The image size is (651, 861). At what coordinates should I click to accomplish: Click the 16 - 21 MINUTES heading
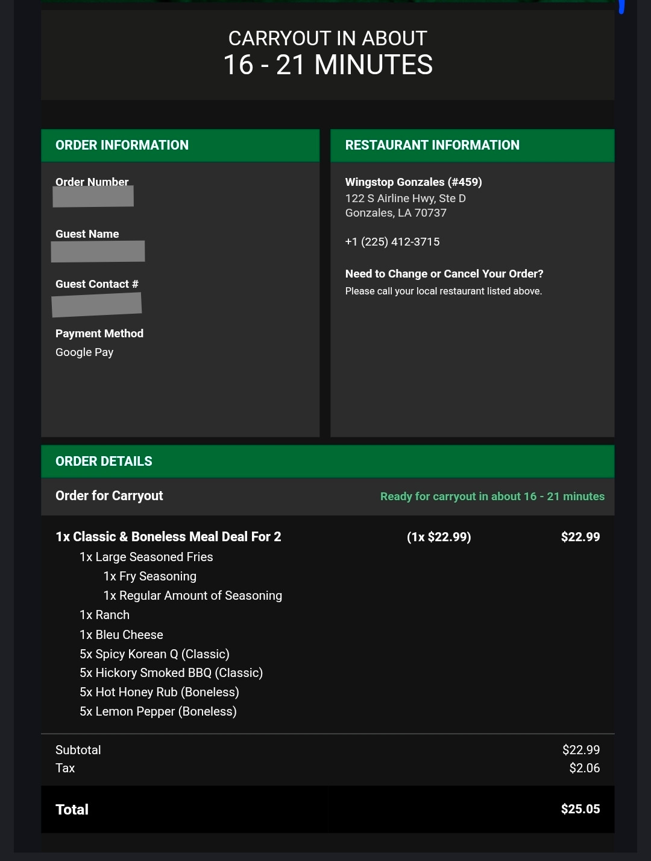(x=328, y=65)
